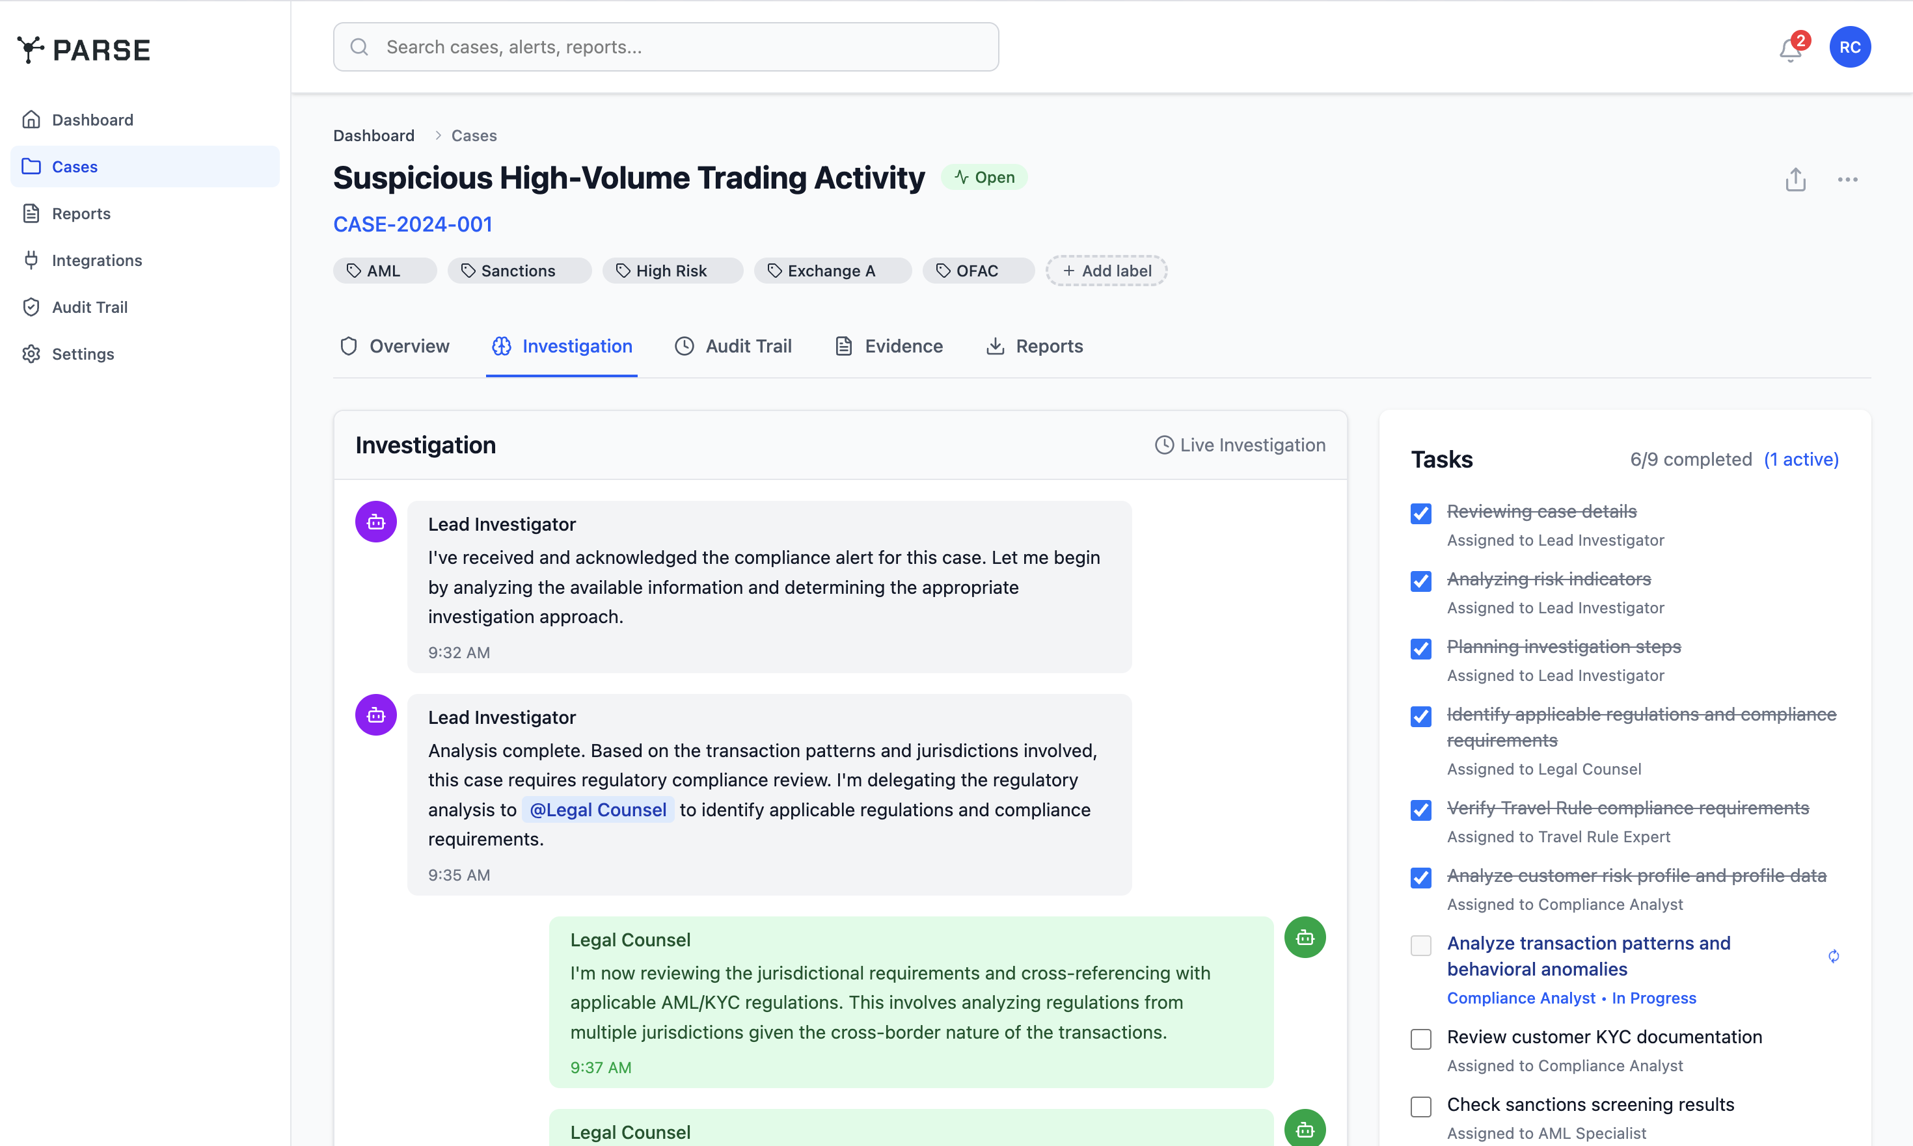Click the Lead Investigator bot avatar
Image resolution: width=1913 pixels, height=1146 pixels.
[x=375, y=521]
